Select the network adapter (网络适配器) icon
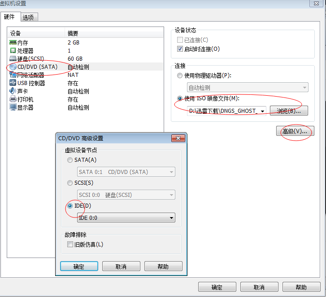Viewport: 326px width, 298px height. [13, 75]
